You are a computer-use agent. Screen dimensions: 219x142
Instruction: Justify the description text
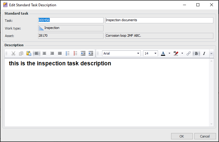pos(60,53)
